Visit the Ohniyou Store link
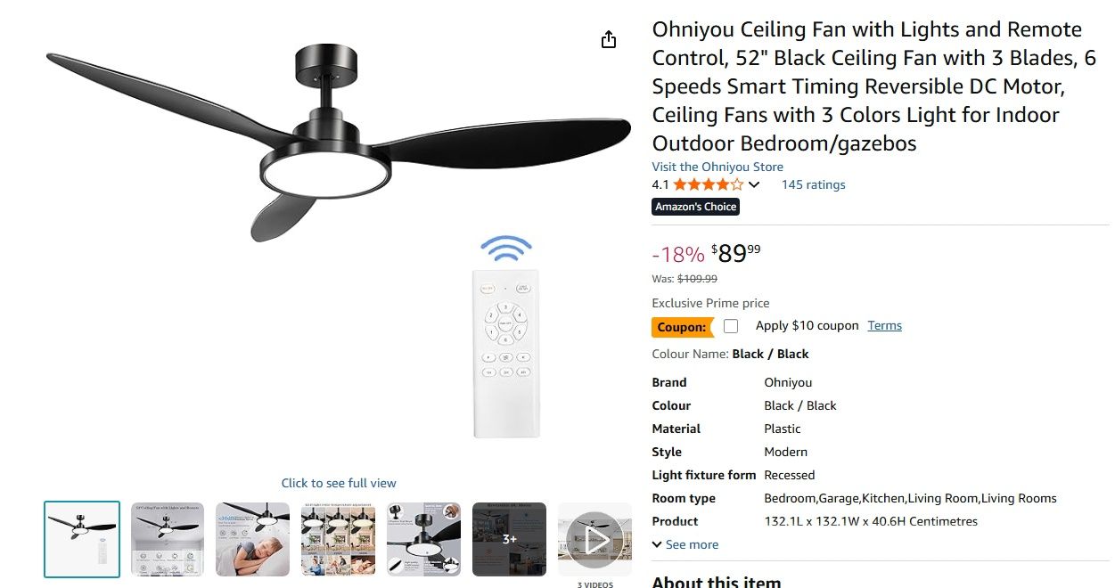 (717, 167)
